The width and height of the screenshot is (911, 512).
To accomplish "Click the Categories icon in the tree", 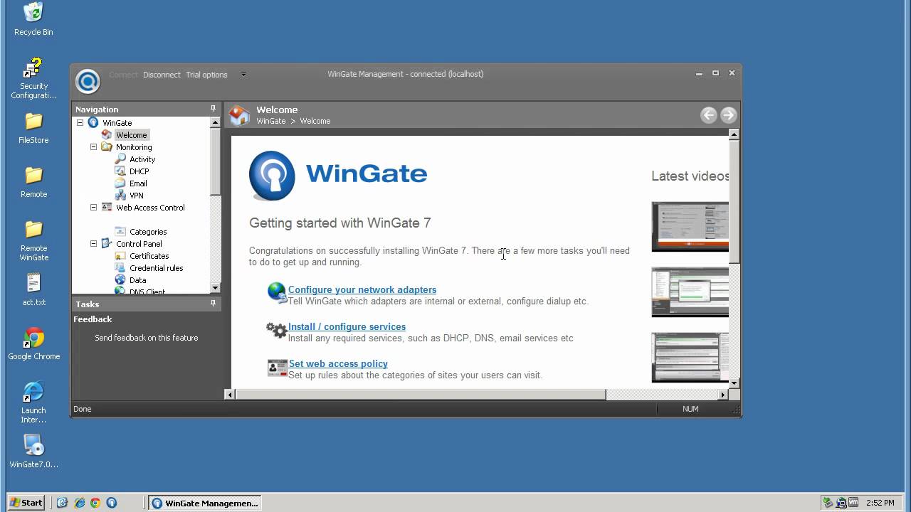I will point(120,232).
